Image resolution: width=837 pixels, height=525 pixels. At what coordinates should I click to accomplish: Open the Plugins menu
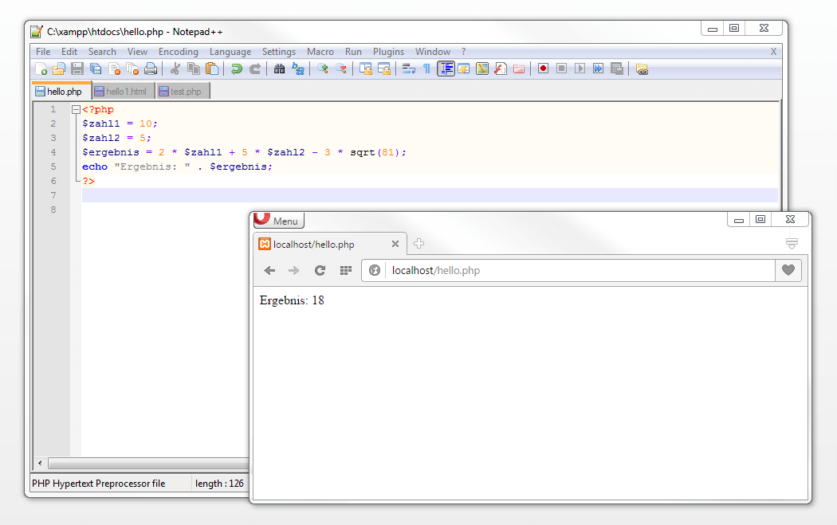coord(389,52)
